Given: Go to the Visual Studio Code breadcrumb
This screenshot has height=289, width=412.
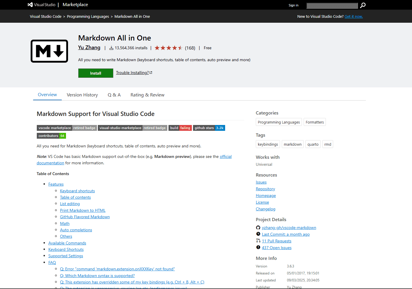Looking at the screenshot, I should click(46, 17).
